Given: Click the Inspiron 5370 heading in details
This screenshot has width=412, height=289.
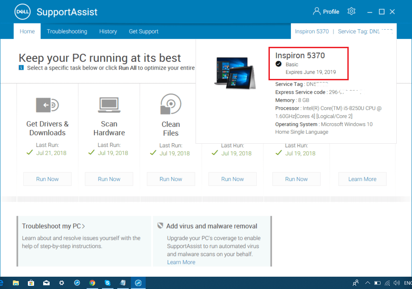Looking at the screenshot, I should pyautogui.click(x=300, y=55).
